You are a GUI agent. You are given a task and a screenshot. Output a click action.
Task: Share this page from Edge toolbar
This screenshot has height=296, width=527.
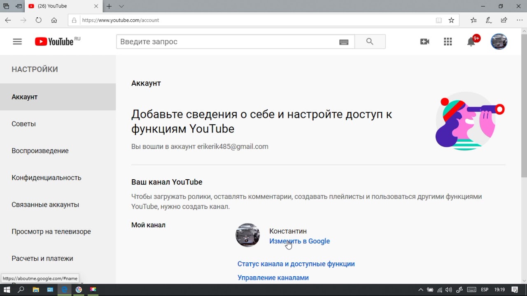(504, 20)
